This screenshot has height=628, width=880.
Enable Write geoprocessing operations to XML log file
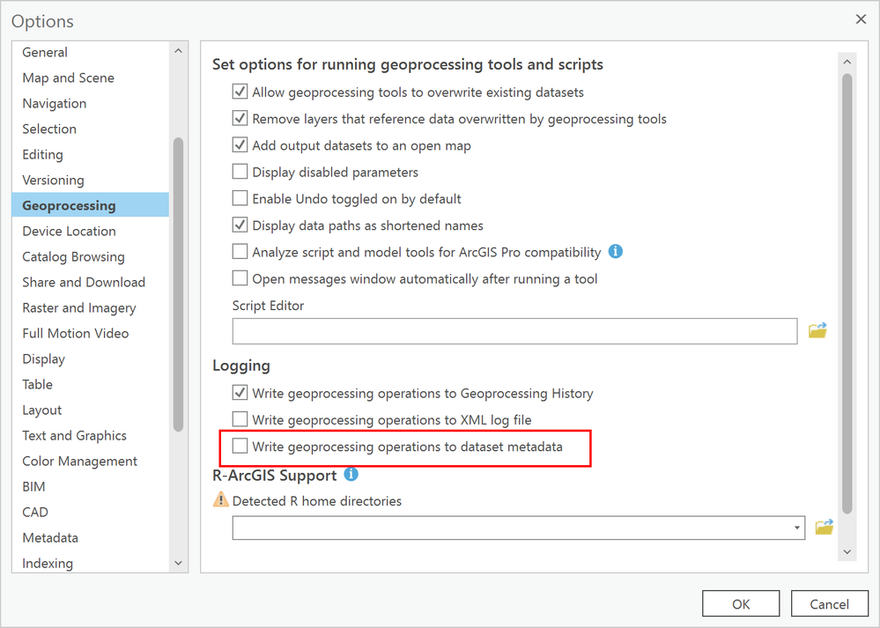[x=240, y=420]
